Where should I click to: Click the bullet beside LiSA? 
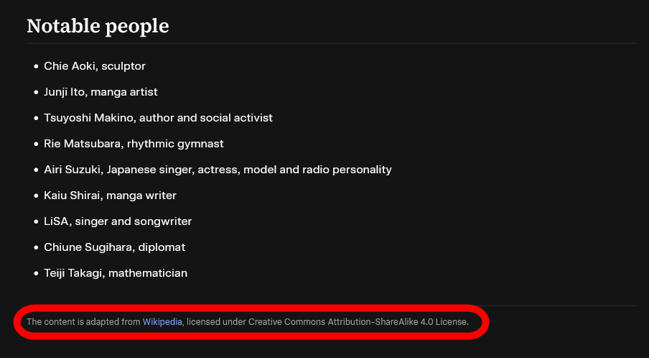coord(36,221)
